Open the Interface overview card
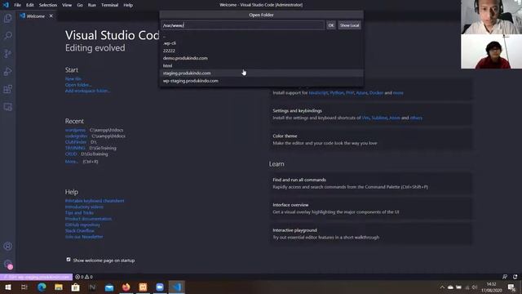Screen dimensions: 522x294 (370, 208)
